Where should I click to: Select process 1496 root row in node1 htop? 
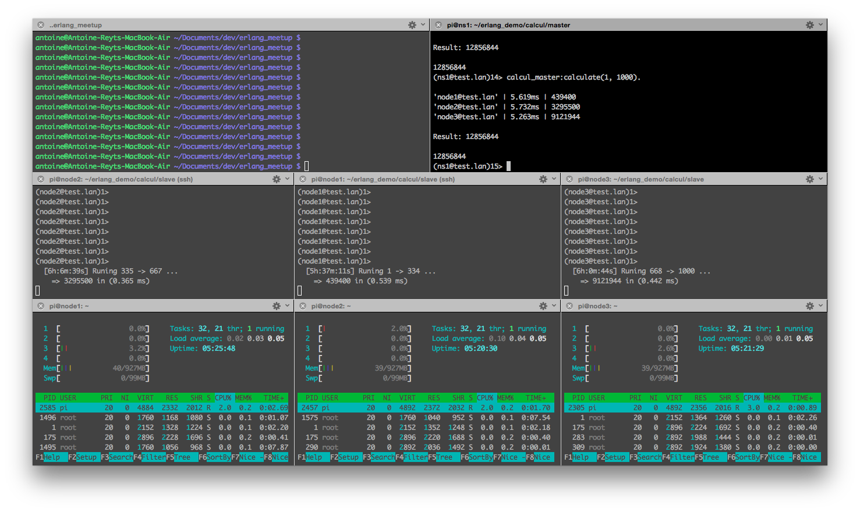tap(162, 418)
